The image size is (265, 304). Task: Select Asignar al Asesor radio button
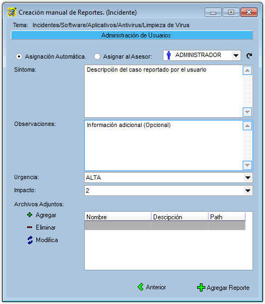pyautogui.click(x=97, y=56)
